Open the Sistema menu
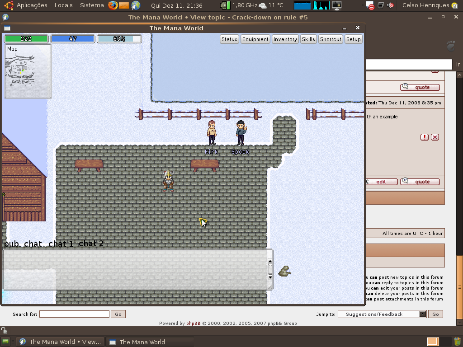This screenshot has width=463, height=347. click(x=92, y=5)
